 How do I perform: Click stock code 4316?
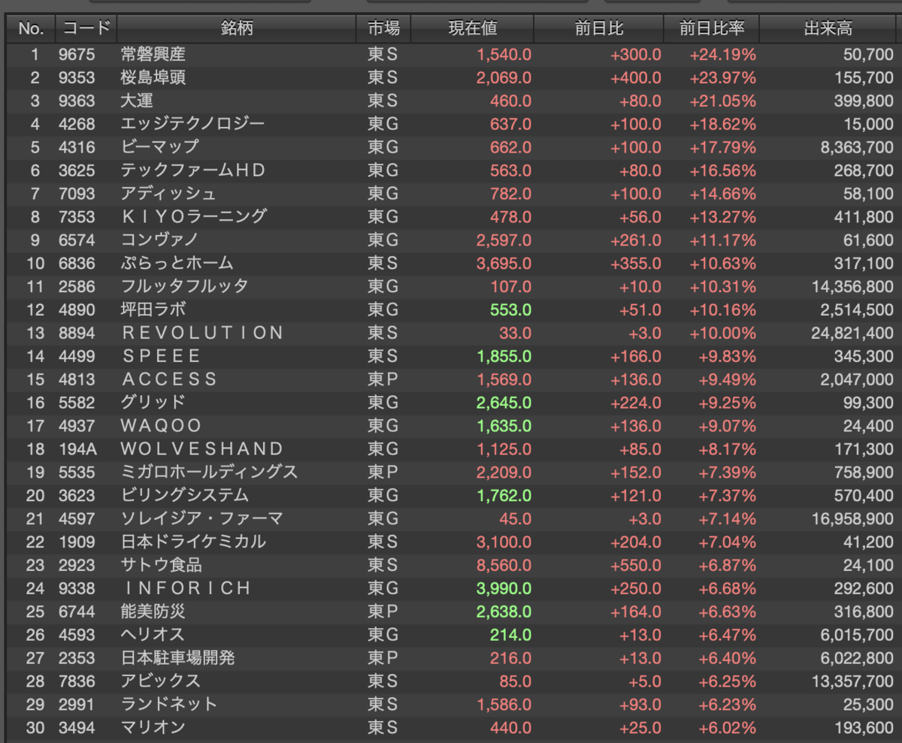click(x=77, y=147)
